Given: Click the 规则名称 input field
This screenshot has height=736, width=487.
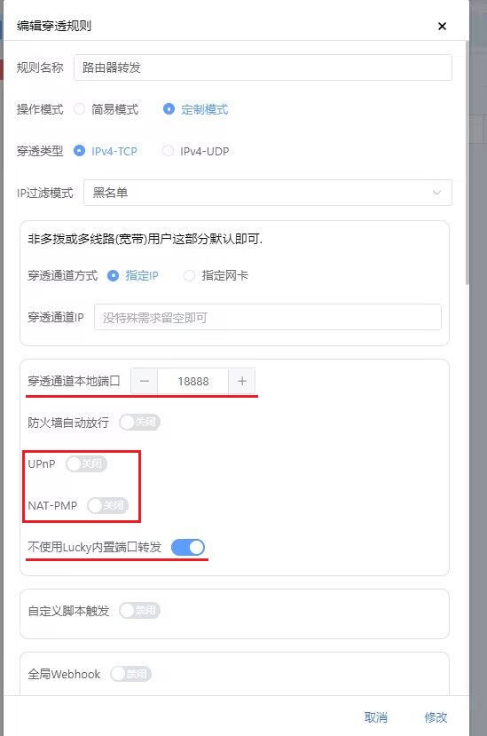Looking at the screenshot, I should point(263,67).
